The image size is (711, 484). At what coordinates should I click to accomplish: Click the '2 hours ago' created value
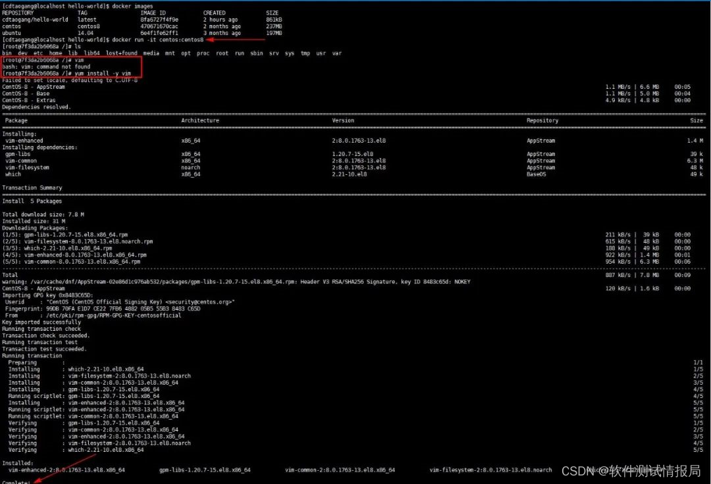coord(220,20)
